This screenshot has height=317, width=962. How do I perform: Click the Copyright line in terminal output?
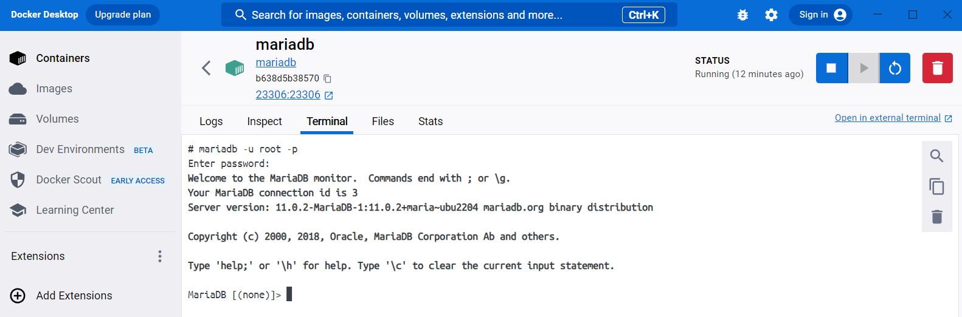coord(373,237)
